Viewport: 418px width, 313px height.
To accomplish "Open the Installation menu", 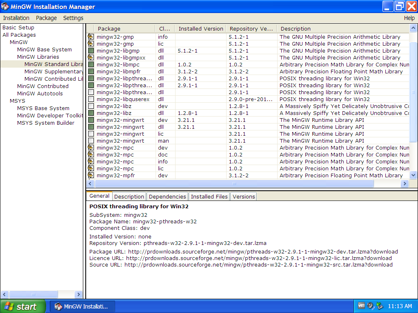I will [x=16, y=18].
